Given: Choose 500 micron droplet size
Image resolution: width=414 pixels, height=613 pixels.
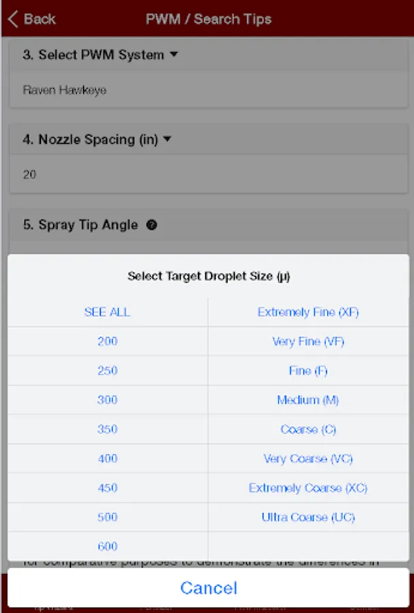Looking at the screenshot, I should coord(108,517).
